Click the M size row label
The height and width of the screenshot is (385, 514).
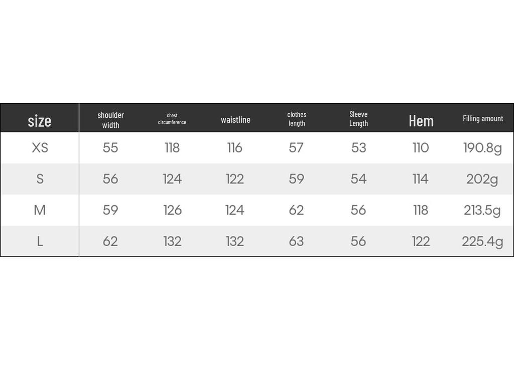coord(40,210)
